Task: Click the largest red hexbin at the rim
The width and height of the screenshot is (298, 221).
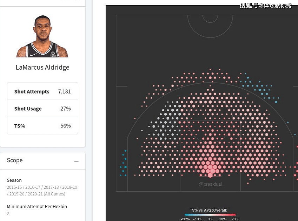Action: point(210,167)
